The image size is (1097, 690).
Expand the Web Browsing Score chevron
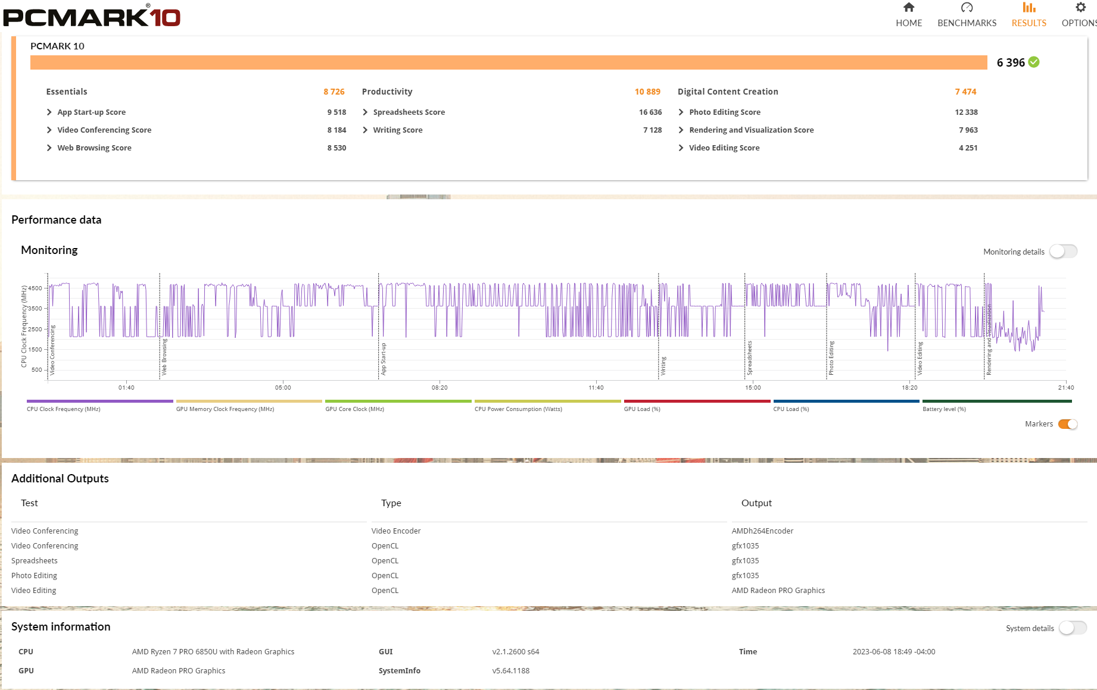coord(49,148)
